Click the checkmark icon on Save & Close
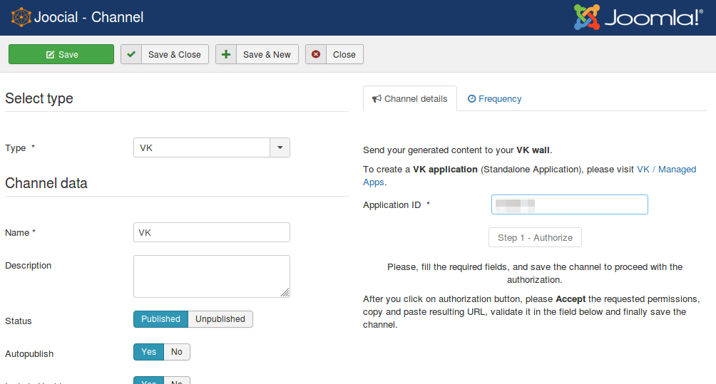The image size is (716, 384). point(131,54)
